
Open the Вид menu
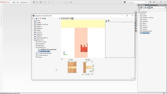18,2
